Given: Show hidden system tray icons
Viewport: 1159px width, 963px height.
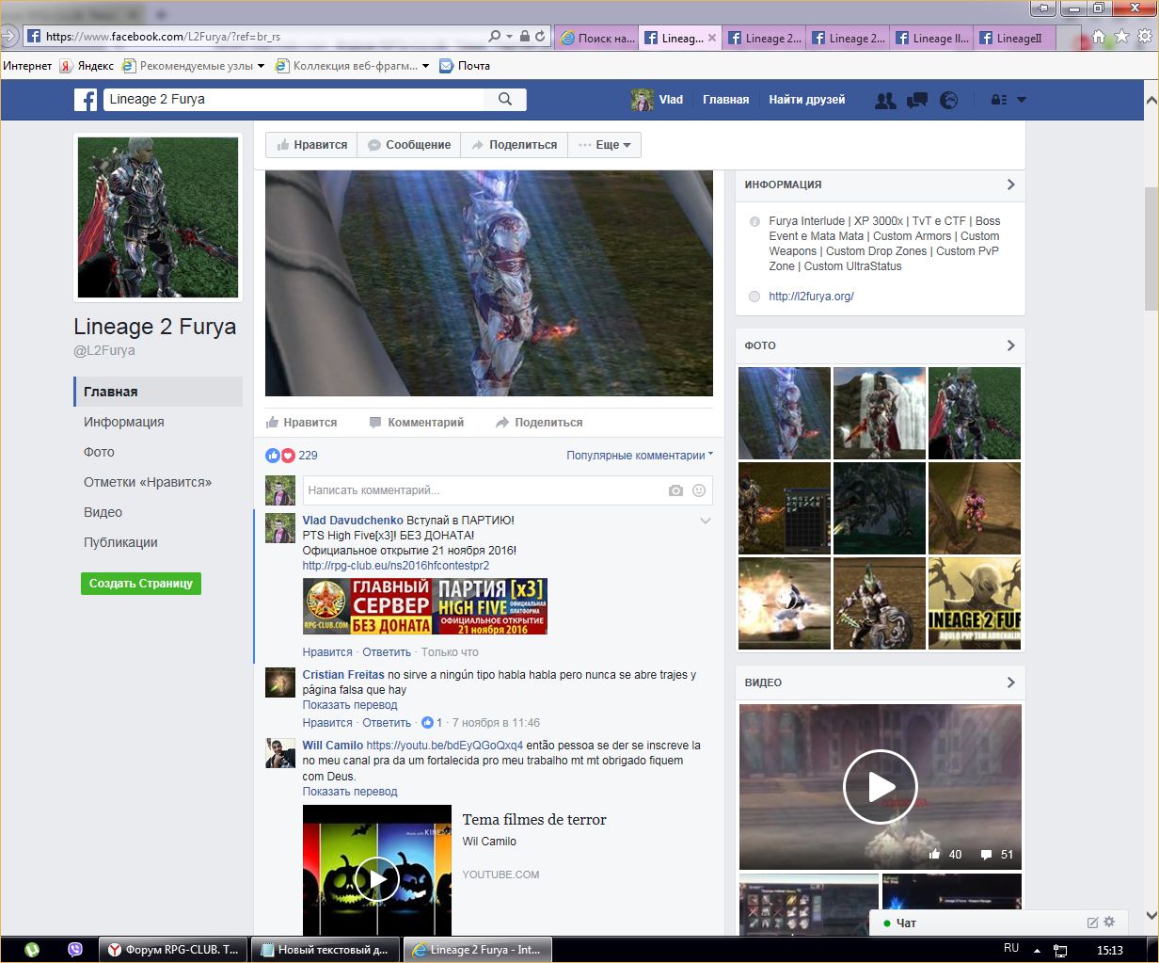Looking at the screenshot, I should click(x=1037, y=950).
